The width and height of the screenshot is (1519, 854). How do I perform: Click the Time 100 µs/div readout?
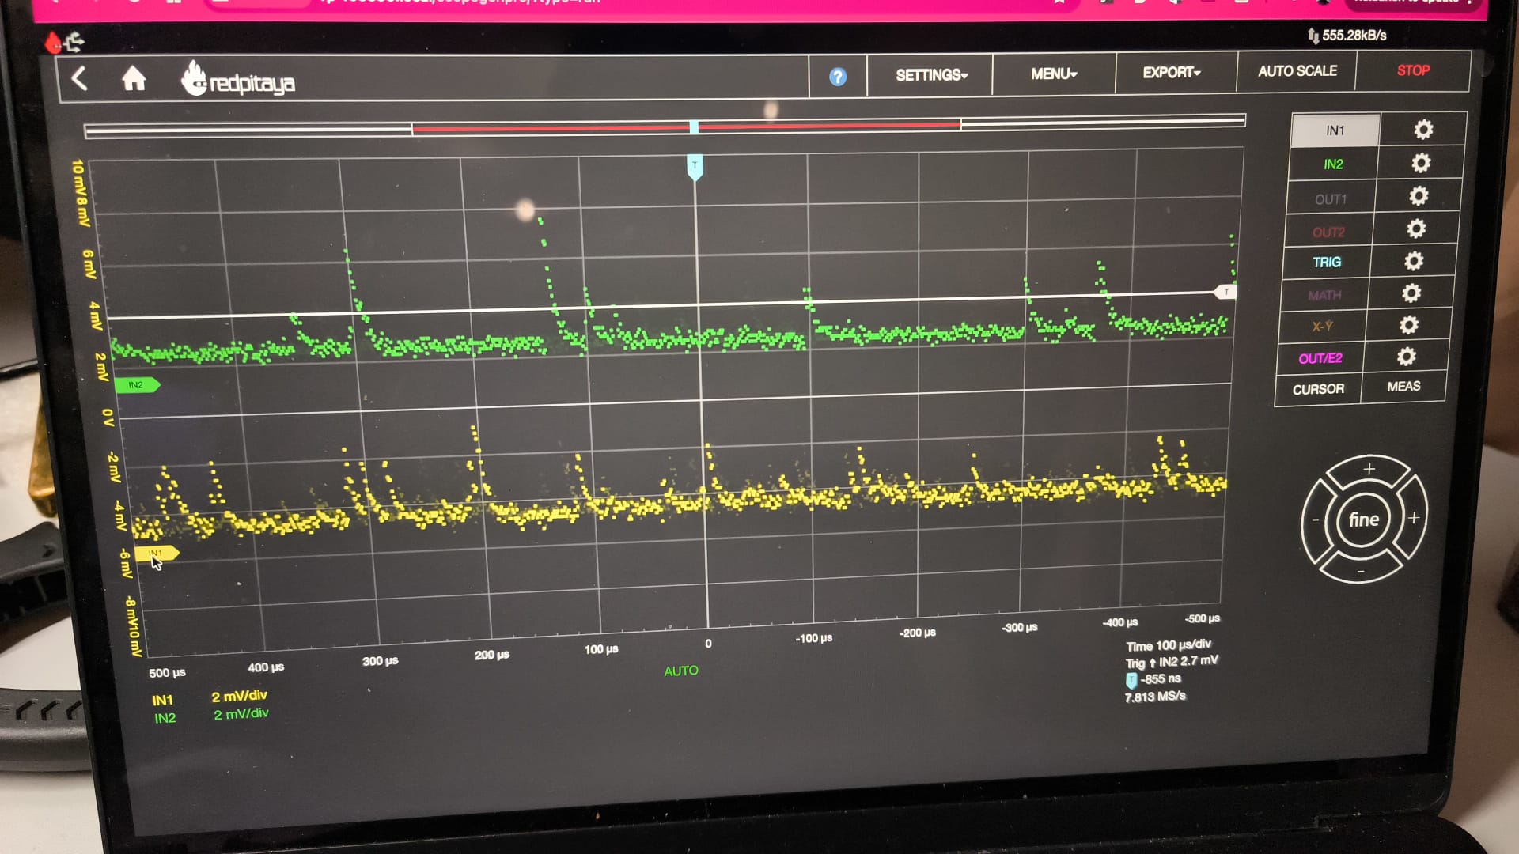pos(1169,645)
